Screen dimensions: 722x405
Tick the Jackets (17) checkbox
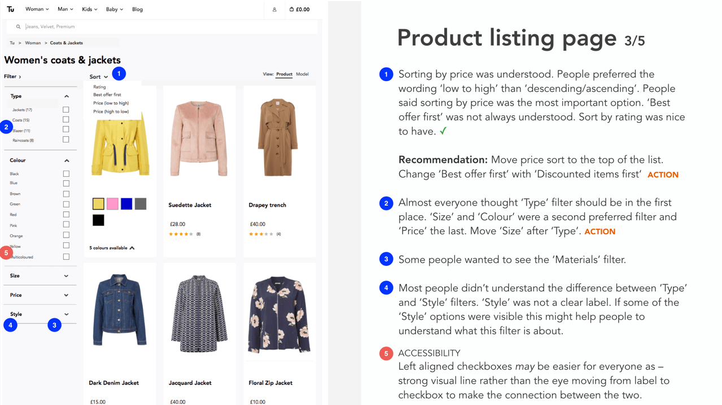(66, 110)
